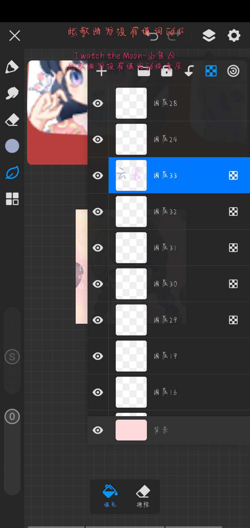Select the 擦除 erase tab
The width and height of the screenshot is (250, 528).
tap(143, 496)
